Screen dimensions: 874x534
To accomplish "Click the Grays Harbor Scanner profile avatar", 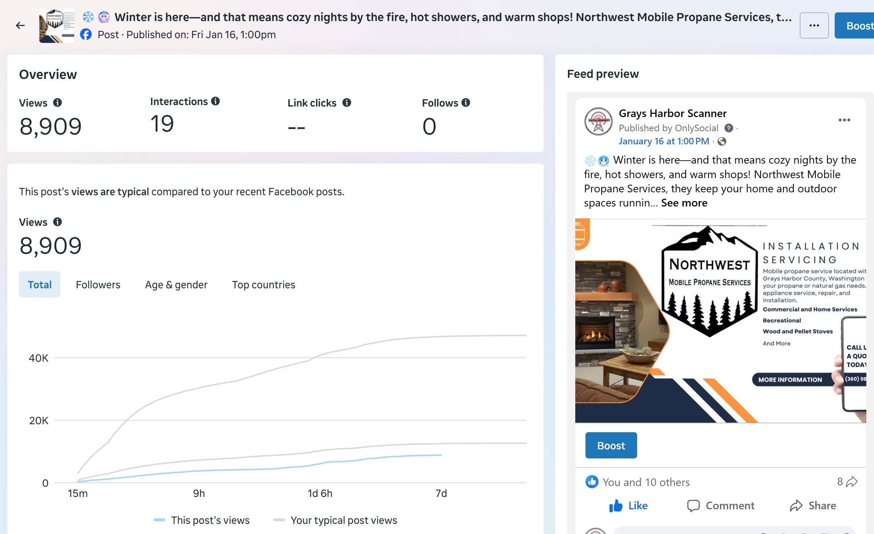I will click(599, 121).
